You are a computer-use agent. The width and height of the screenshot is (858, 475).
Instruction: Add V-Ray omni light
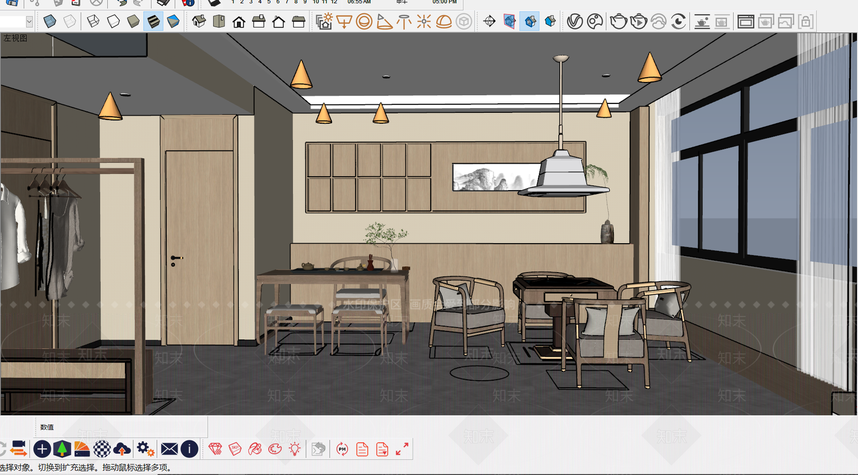pyautogui.click(x=424, y=21)
